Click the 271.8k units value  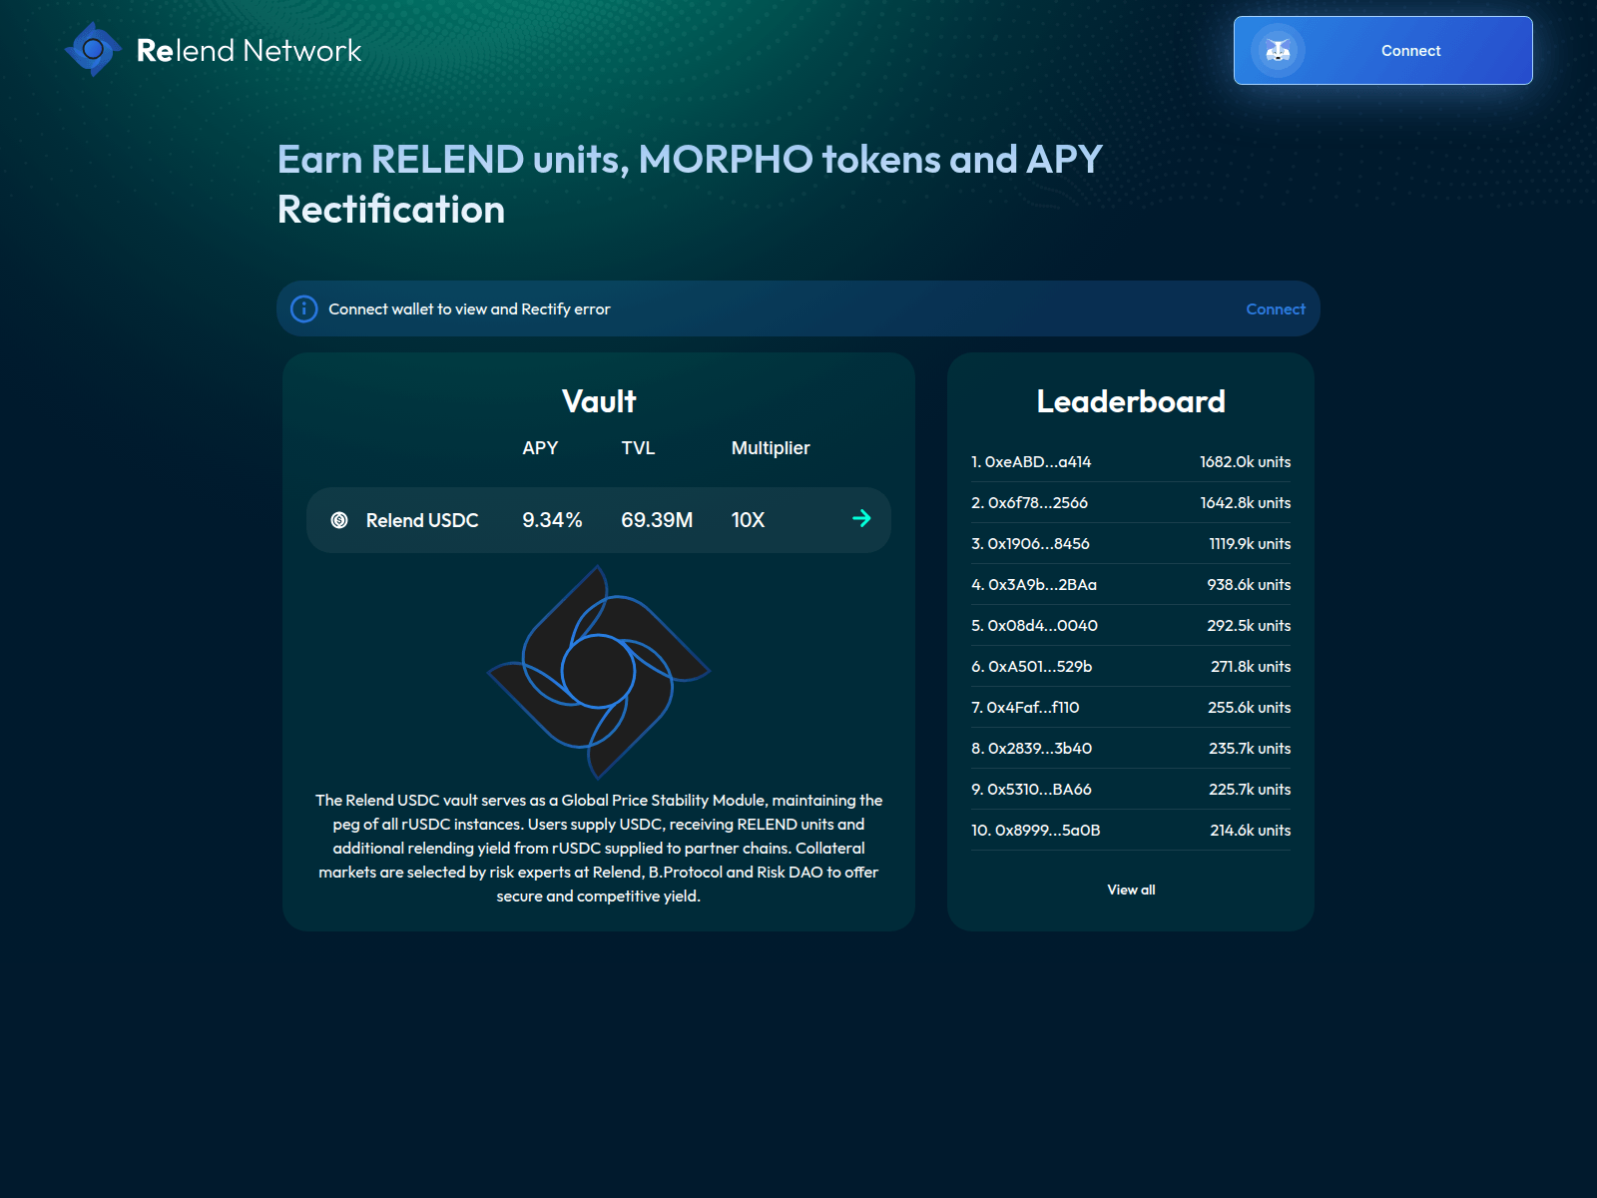[1251, 667]
